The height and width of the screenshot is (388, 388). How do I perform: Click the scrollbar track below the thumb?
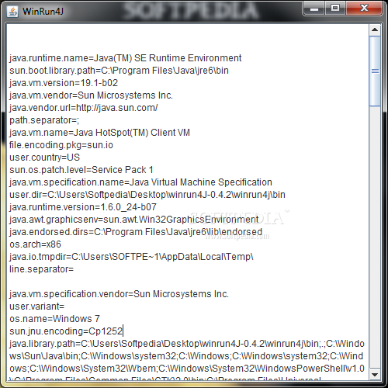pyautogui.click(x=375, y=237)
